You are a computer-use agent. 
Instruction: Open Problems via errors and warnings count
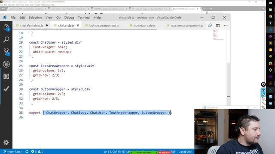pos(37,151)
